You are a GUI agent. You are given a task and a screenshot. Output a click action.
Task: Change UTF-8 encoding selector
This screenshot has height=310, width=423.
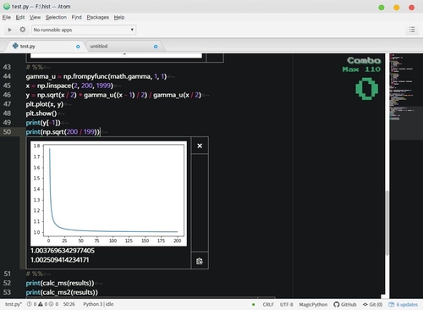coord(287,304)
